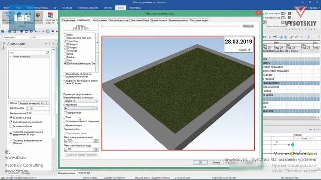321x180 pixels.
Task: Click the Длительность field showing 21.38
Action: click(x=38, y=108)
